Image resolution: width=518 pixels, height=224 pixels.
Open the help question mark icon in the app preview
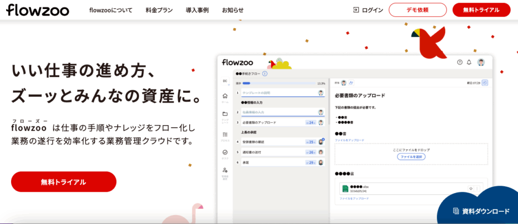[x=459, y=62]
